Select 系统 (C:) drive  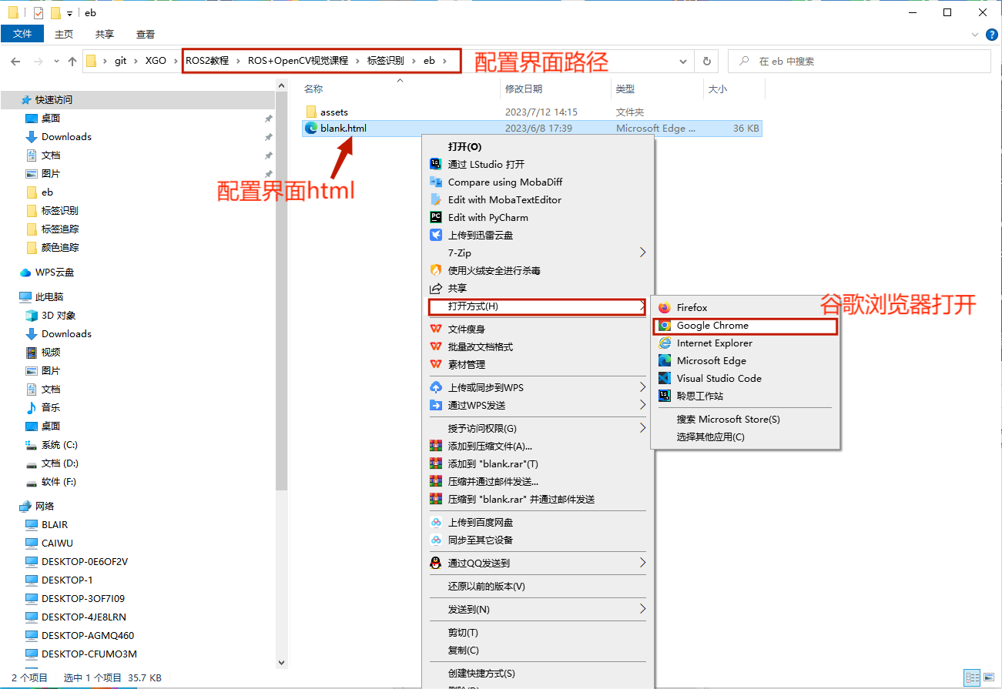click(x=59, y=445)
